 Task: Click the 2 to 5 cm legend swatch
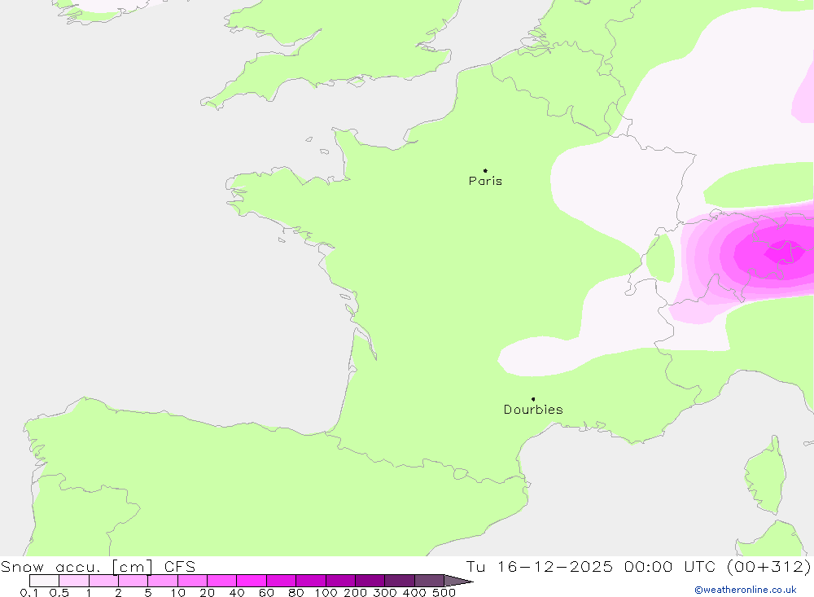click(133, 581)
